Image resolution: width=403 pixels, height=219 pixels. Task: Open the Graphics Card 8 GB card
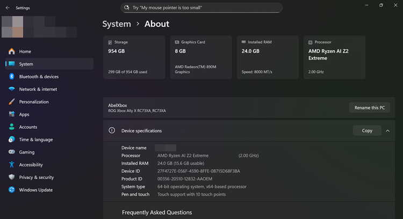pyautogui.click(x=201, y=57)
